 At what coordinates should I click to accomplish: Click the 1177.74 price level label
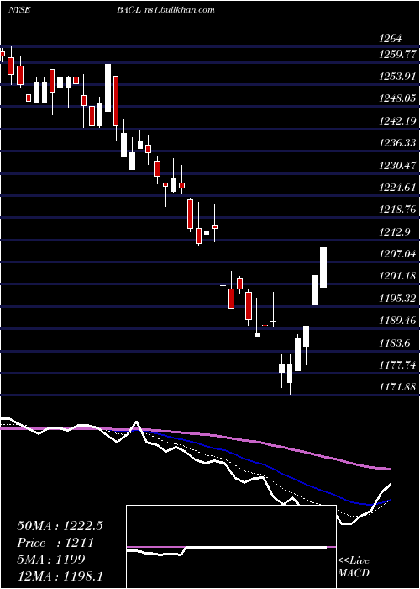click(x=397, y=364)
